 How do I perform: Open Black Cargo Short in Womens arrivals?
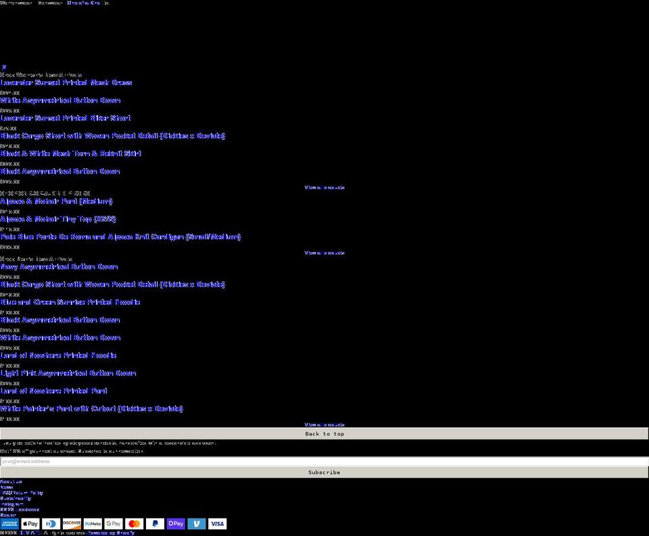click(x=113, y=136)
